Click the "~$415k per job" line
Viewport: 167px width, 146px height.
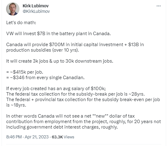pyautogui.click(x=25, y=72)
